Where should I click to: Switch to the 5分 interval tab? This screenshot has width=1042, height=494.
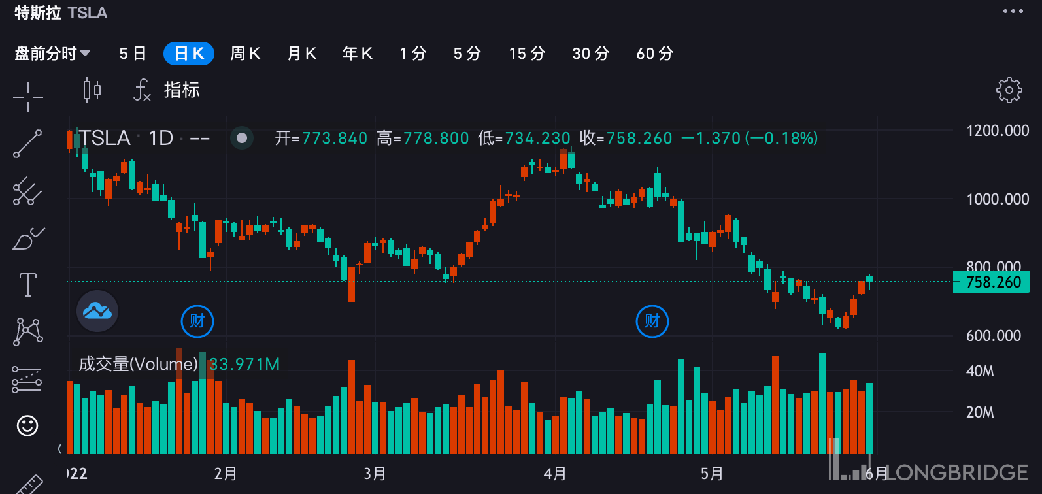467,54
